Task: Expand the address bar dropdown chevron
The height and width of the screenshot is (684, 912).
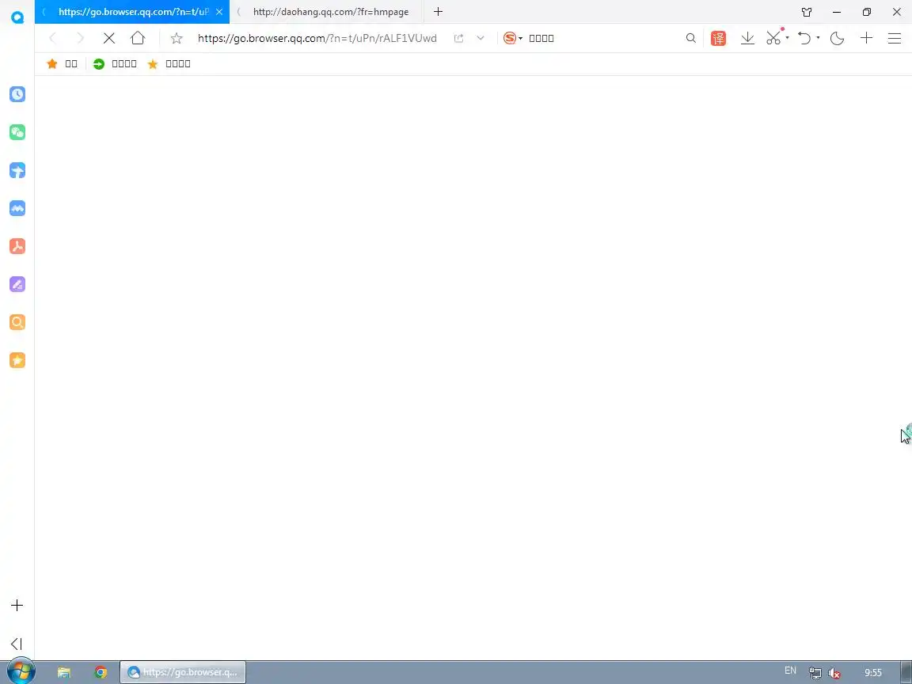Action: pos(481,38)
